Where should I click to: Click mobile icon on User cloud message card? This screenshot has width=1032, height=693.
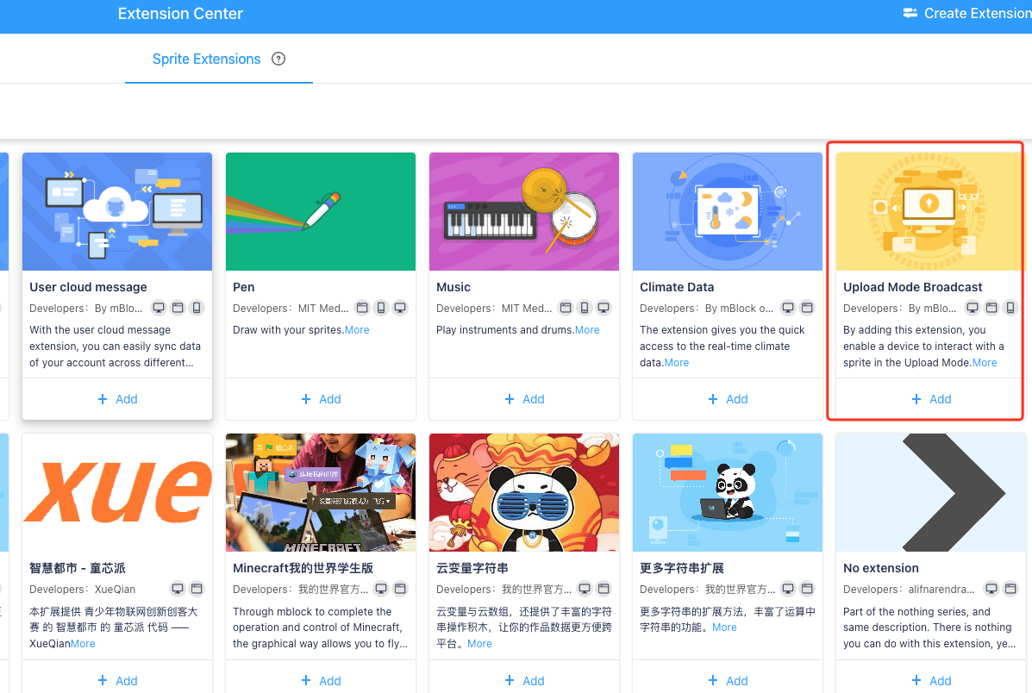pyautogui.click(x=196, y=308)
